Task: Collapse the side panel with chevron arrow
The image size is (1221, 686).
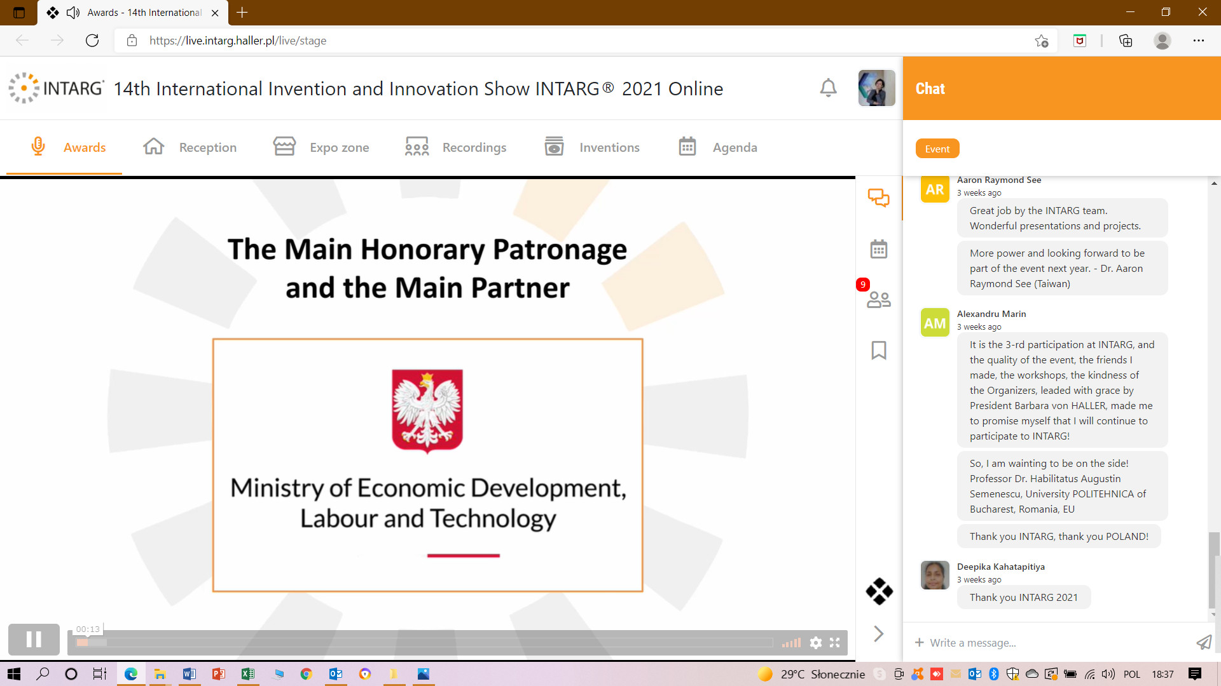Action: click(879, 633)
